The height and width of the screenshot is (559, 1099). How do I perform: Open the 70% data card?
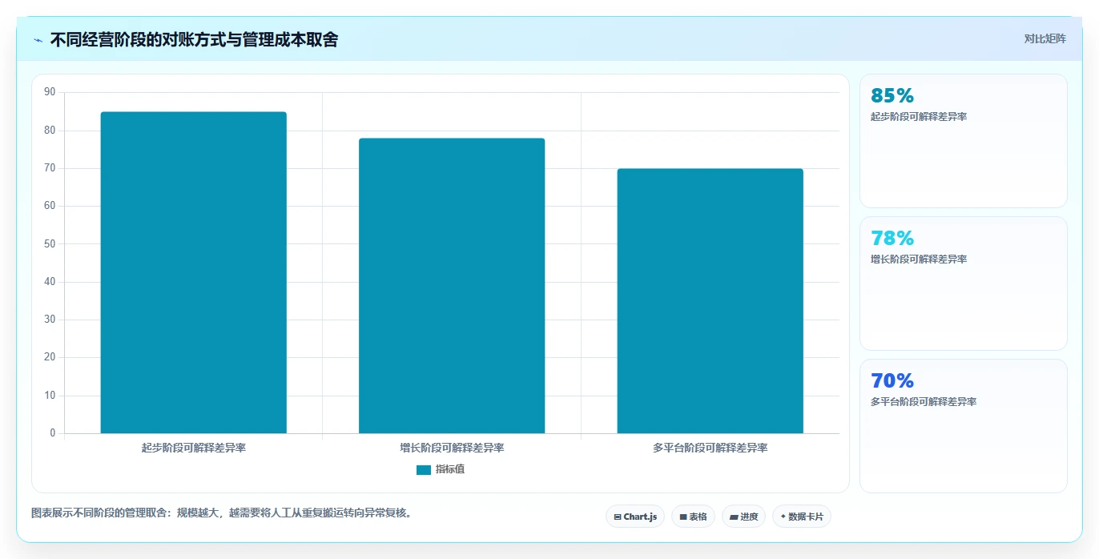tap(964, 426)
